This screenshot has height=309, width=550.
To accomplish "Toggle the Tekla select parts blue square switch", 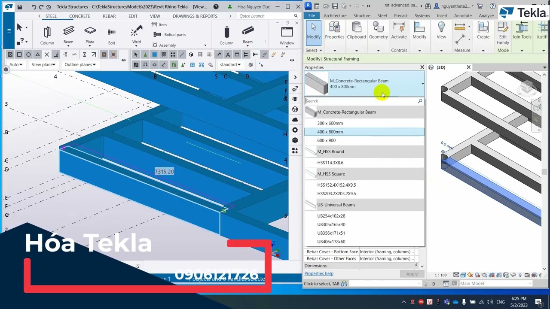I will tap(154, 55).
